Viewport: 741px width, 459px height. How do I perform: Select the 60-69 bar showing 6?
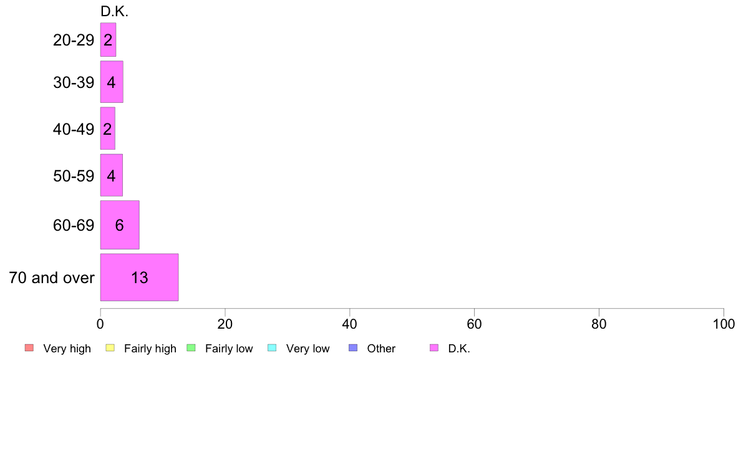pos(120,225)
